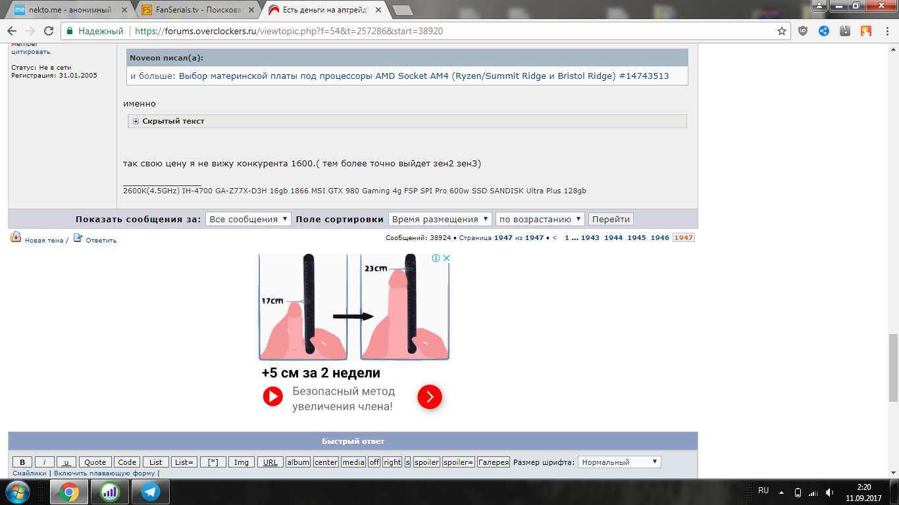899x505 pixels.
Task: Go to page 1945
Action: 636,238
